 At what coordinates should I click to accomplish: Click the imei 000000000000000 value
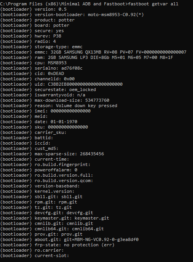[70, 111]
